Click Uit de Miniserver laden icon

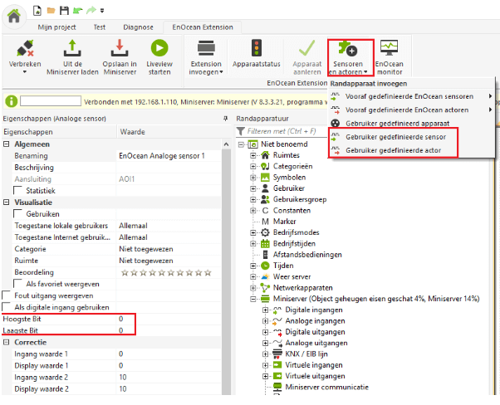coord(71,48)
